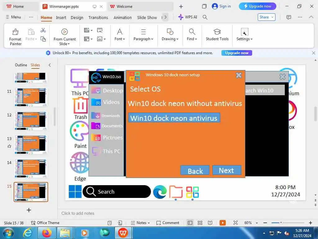Click the Upgrade now title bar button
This screenshot has height=239, width=318.
[x=257, y=6]
